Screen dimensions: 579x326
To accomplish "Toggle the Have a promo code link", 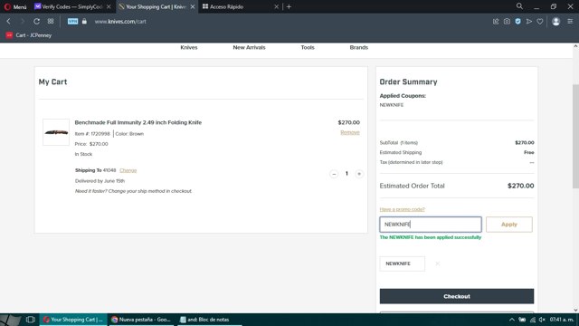I will (x=402, y=209).
